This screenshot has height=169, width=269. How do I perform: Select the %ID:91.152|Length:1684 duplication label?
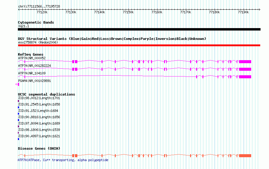[38, 111]
